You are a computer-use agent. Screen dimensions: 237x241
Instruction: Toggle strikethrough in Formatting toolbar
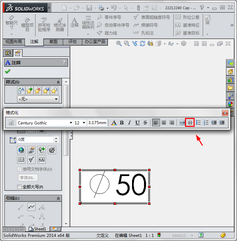pyautogui.click(x=145, y=123)
